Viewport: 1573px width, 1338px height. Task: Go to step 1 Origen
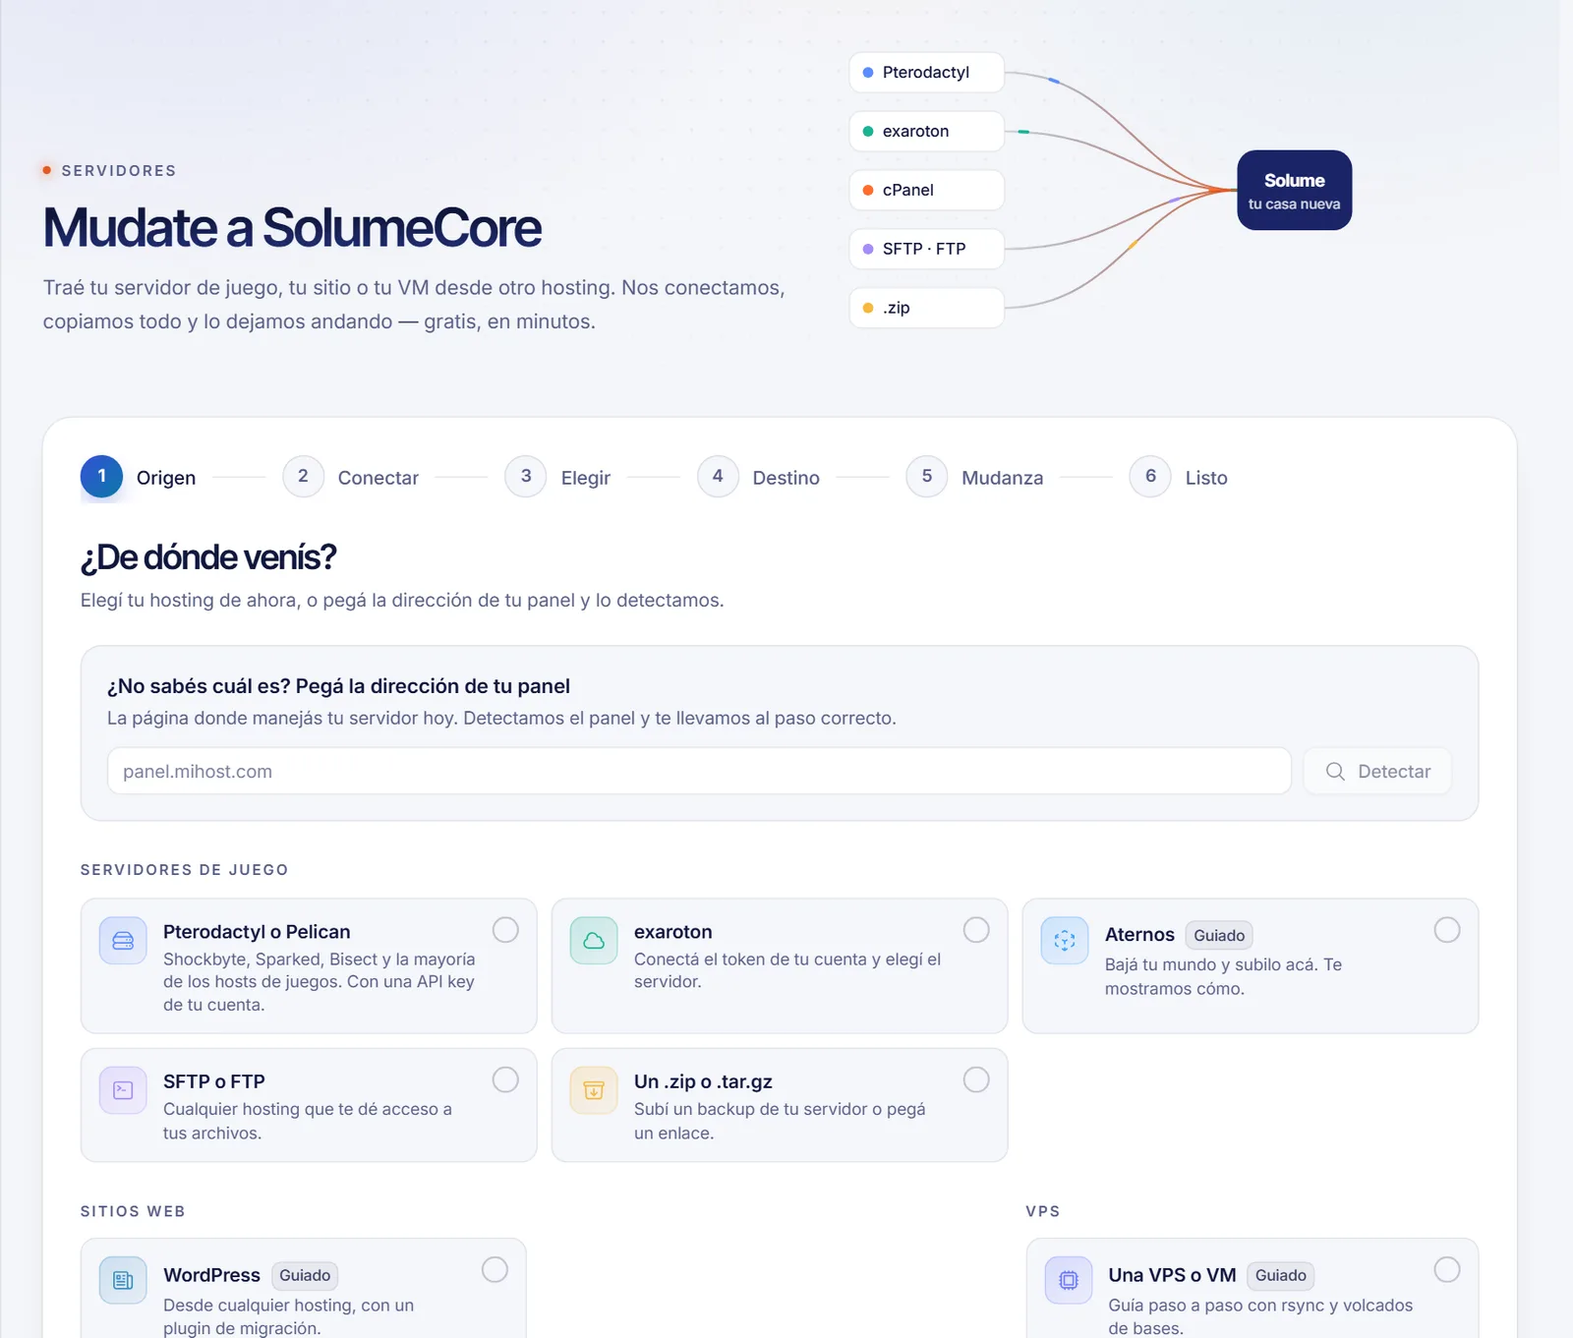(139, 477)
